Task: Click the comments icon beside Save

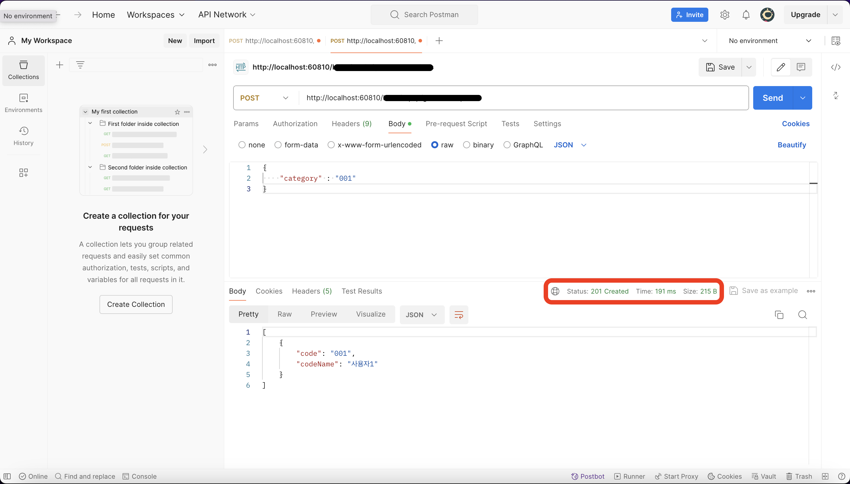Action: pyautogui.click(x=801, y=67)
